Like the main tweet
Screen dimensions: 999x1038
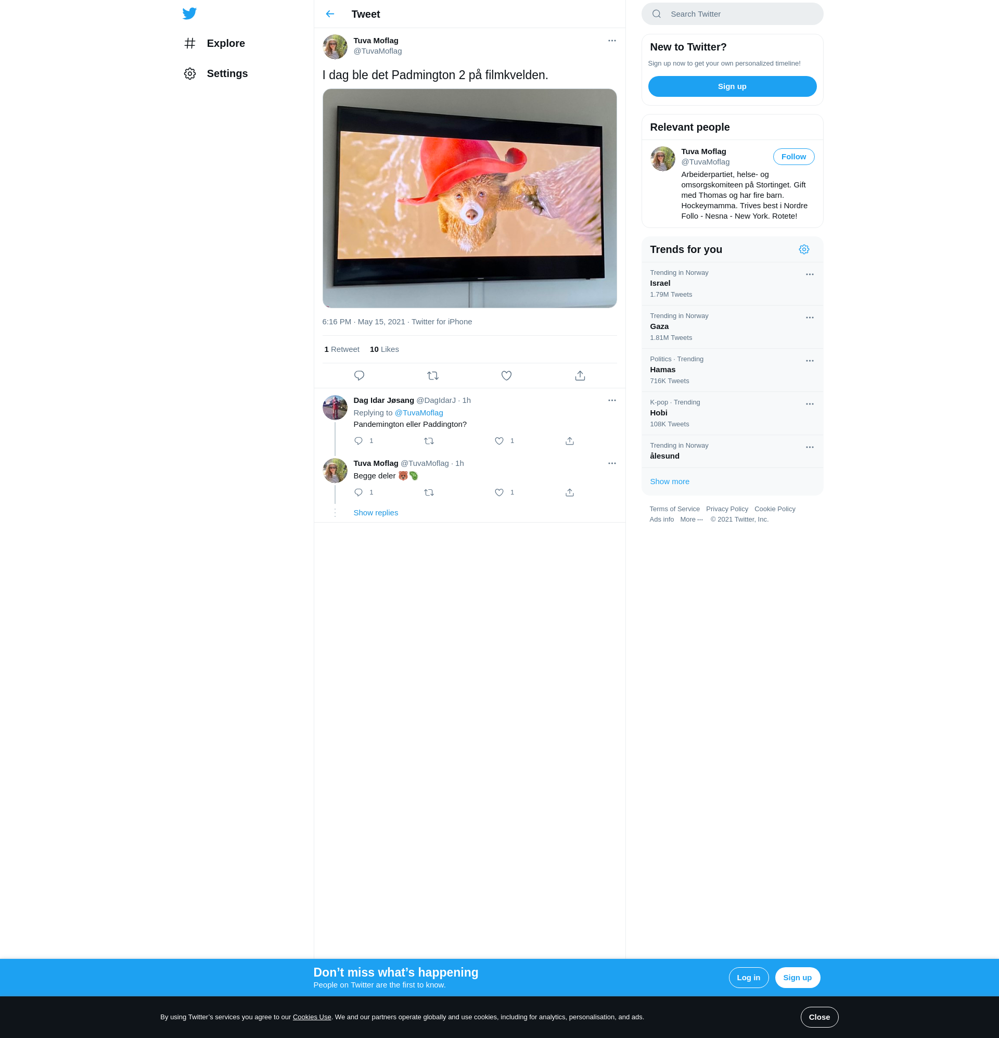tap(506, 375)
